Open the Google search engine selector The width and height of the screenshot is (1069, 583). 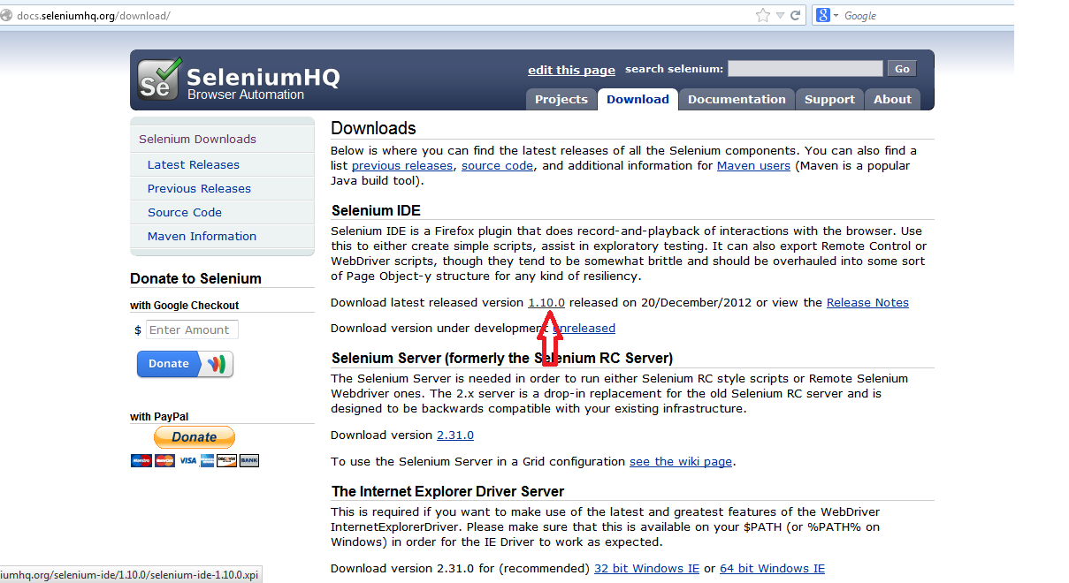pyautogui.click(x=827, y=16)
